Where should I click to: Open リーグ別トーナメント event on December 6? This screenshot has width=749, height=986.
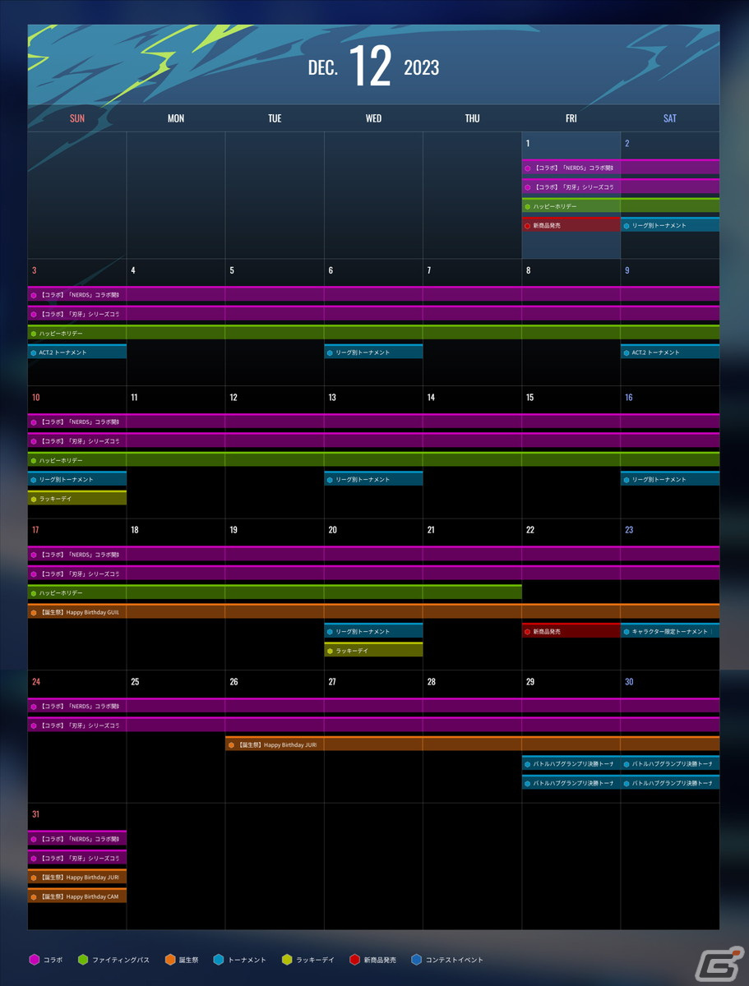373,352
